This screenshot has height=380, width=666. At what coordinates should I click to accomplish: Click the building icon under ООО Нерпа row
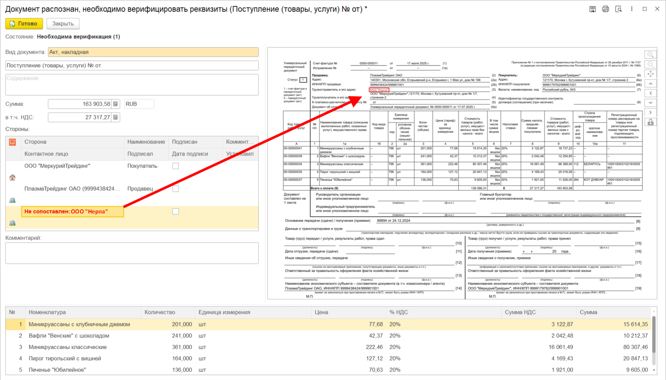pos(13,223)
